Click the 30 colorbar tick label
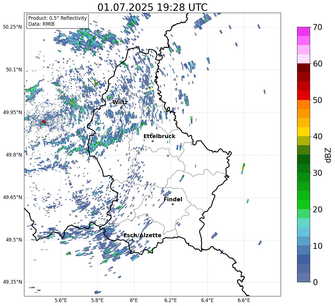 [x=318, y=173]
